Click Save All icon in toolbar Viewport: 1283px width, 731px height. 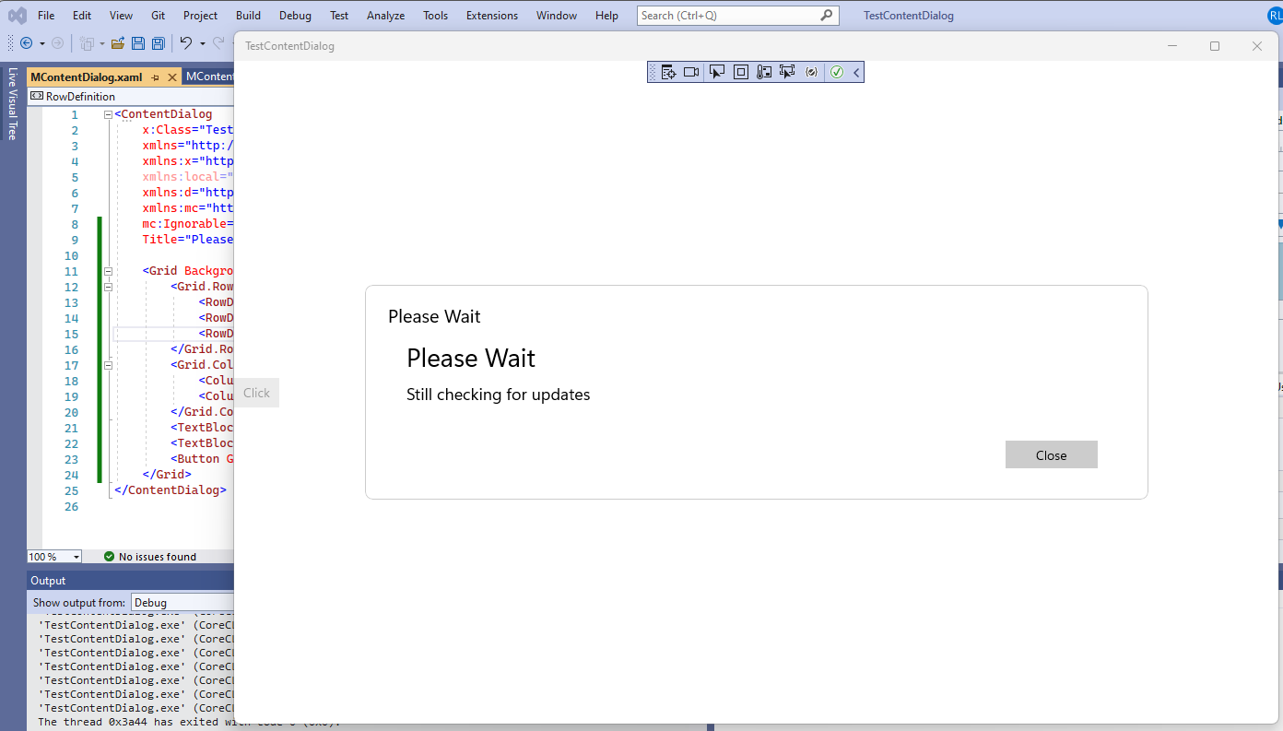coord(159,43)
